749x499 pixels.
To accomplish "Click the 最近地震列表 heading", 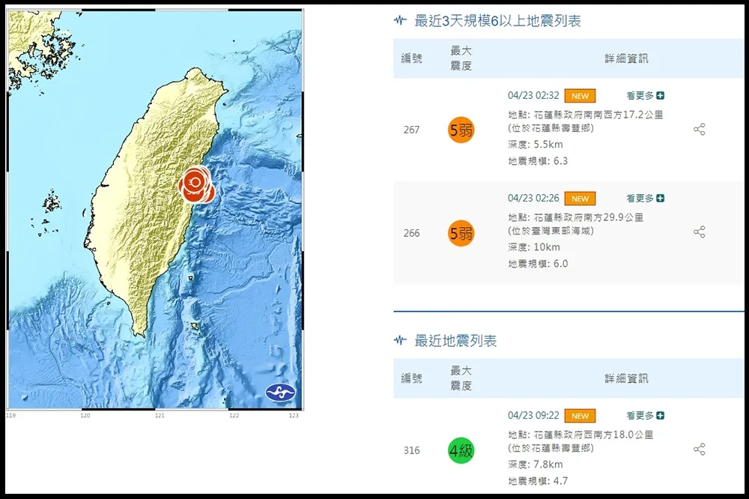I will point(455,341).
